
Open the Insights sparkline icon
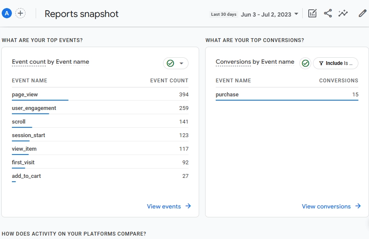(x=343, y=14)
